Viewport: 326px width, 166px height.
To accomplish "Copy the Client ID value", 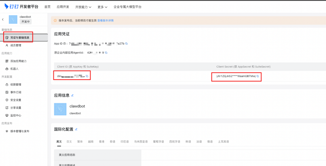I will [87, 76].
